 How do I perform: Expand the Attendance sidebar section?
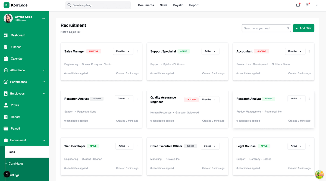coord(43,70)
